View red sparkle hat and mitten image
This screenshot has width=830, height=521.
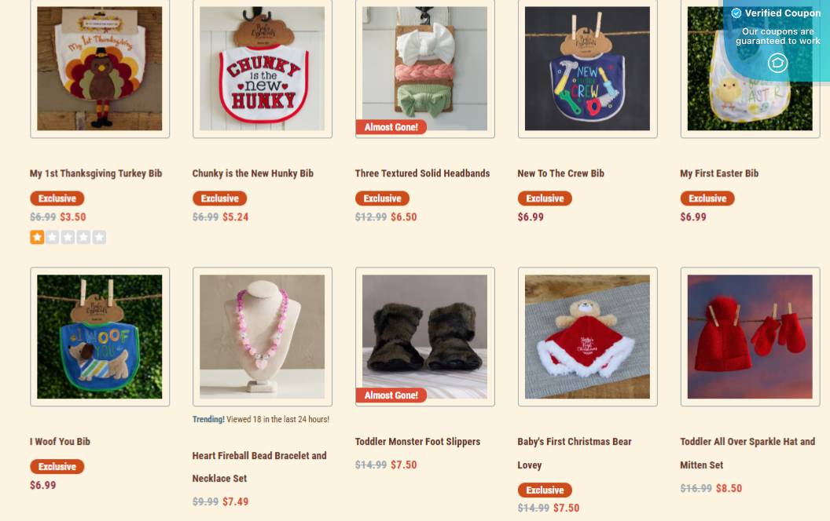click(x=750, y=337)
